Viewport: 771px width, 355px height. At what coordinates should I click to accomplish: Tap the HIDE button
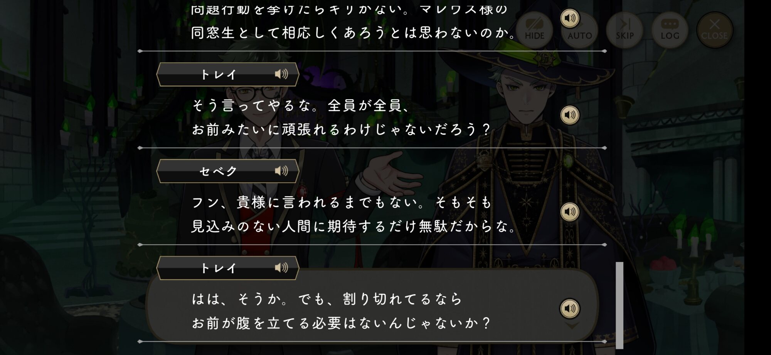point(534,30)
